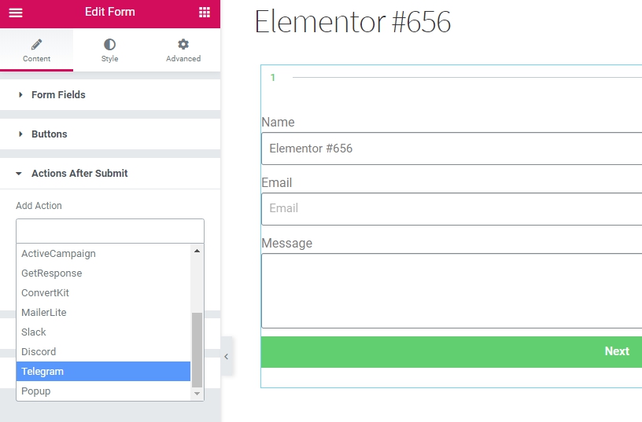Click the dropdown list scrollbar thumb
This screenshot has width=642, height=422.
[x=197, y=350]
